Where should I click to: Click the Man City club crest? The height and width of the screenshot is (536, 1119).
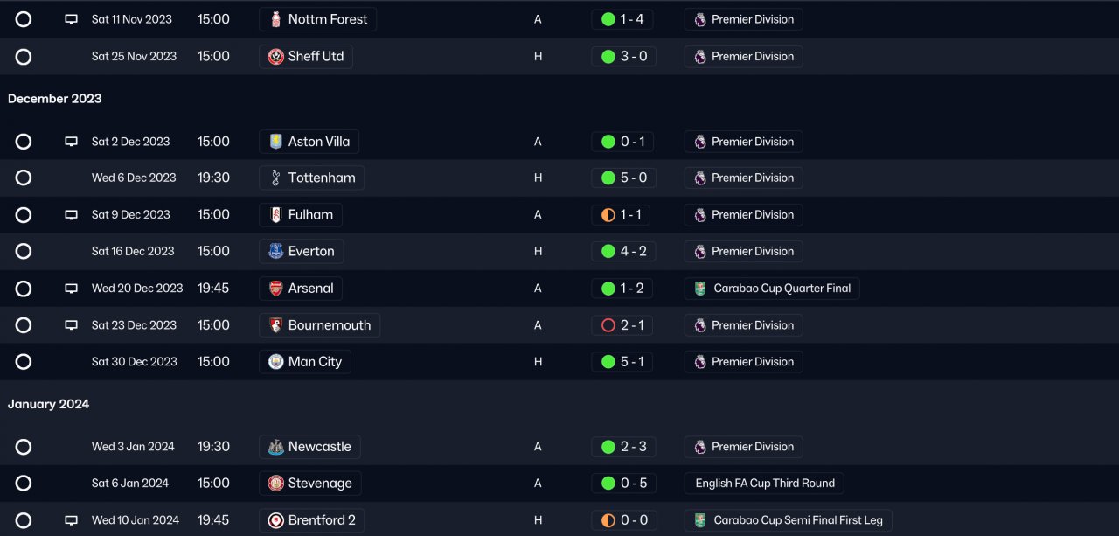tap(276, 362)
